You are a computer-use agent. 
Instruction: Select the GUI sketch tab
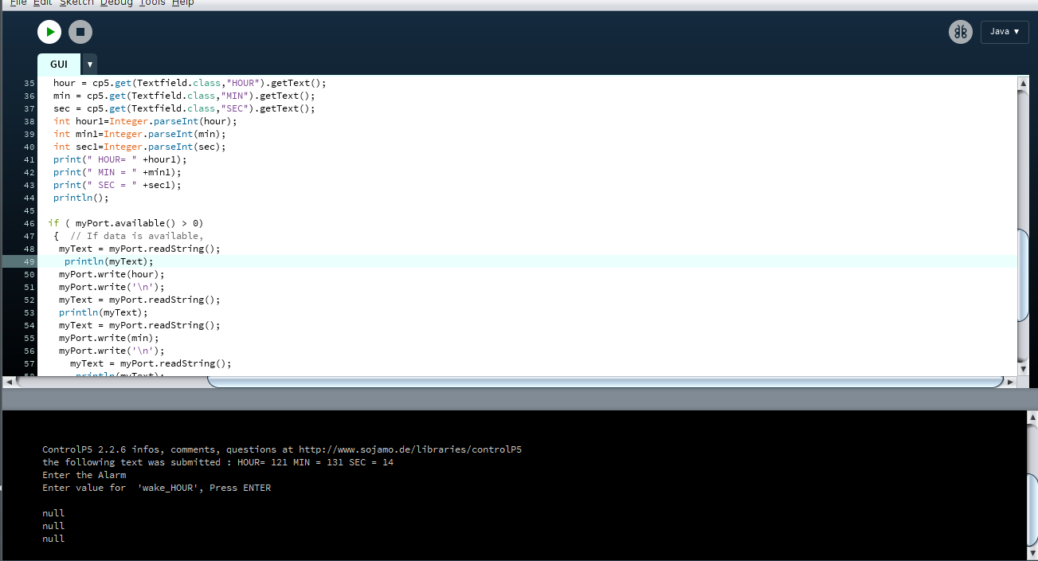coord(59,65)
